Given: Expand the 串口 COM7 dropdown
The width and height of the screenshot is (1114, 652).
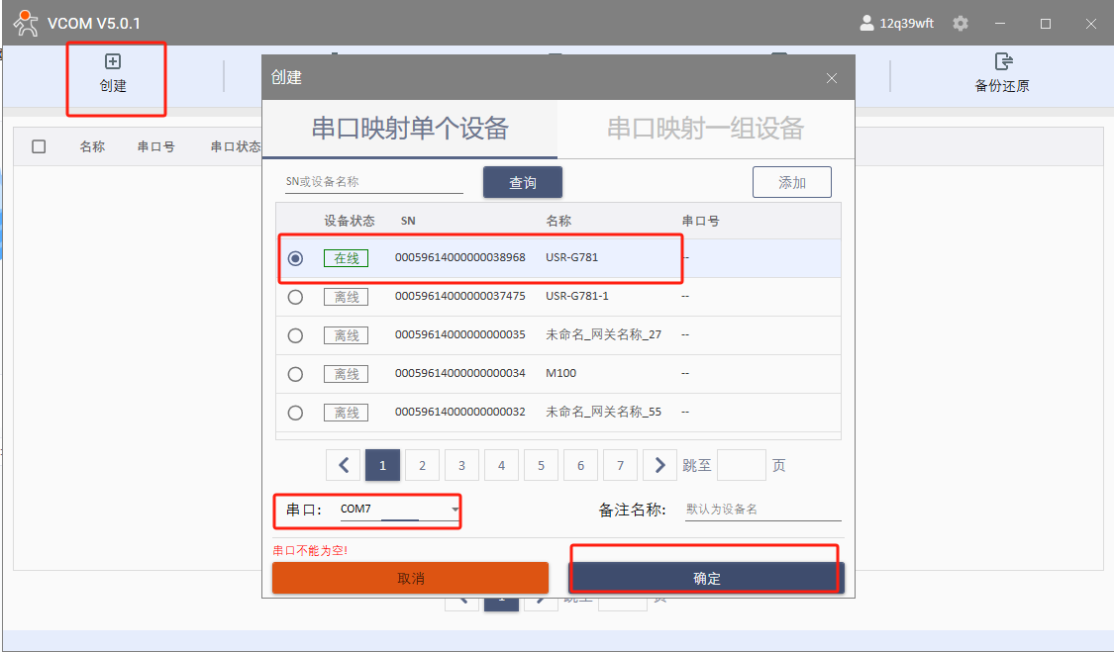Looking at the screenshot, I should coord(455,510).
